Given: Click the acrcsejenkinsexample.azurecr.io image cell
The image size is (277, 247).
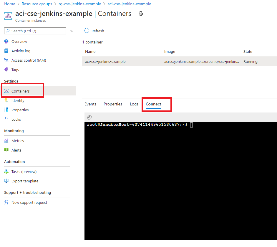Looking at the screenshot, I should pyautogui.click(x=202, y=61).
